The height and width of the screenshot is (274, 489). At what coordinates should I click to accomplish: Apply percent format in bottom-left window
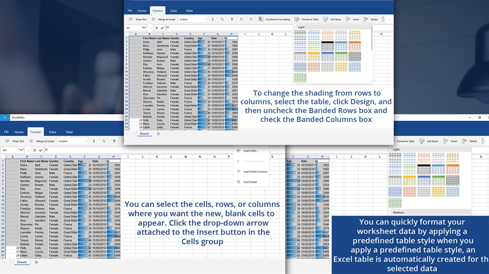coord(104,141)
